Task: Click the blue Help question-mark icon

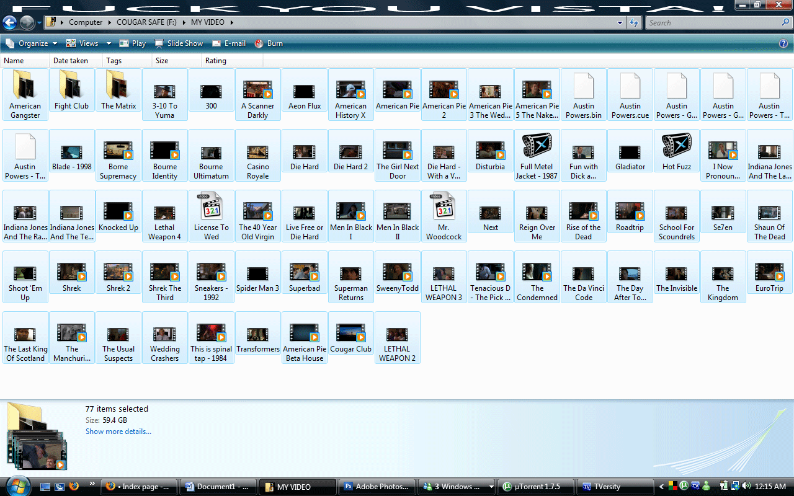Action: (783, 43)
